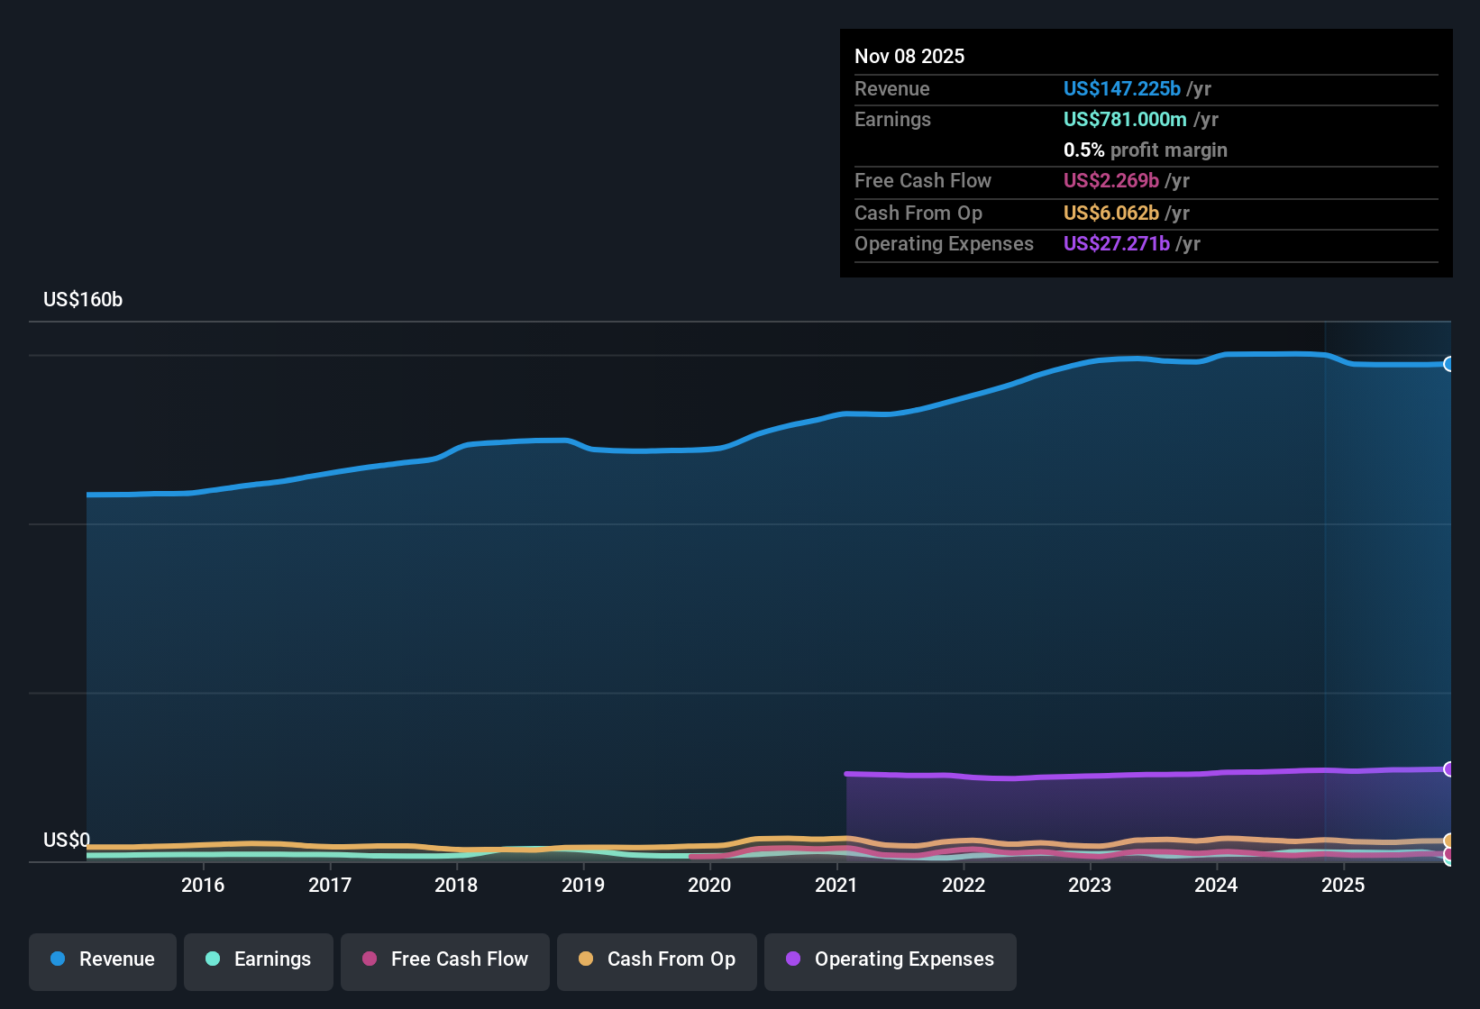Toggle the Revenue series visibility

click(x=102, y=961)
